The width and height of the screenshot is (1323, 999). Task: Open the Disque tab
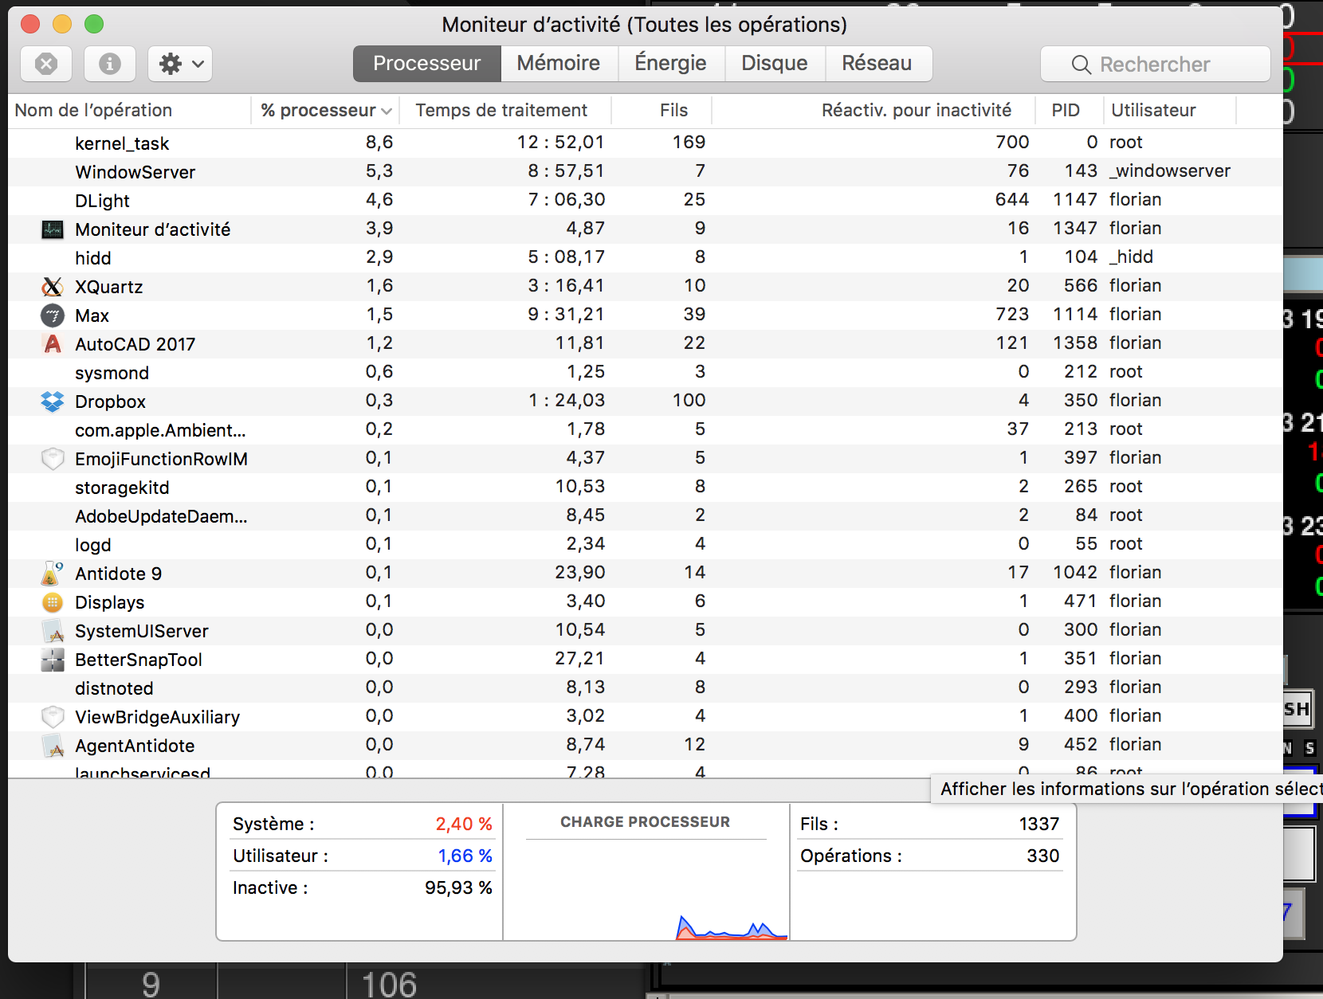click(x=774, y=64)
